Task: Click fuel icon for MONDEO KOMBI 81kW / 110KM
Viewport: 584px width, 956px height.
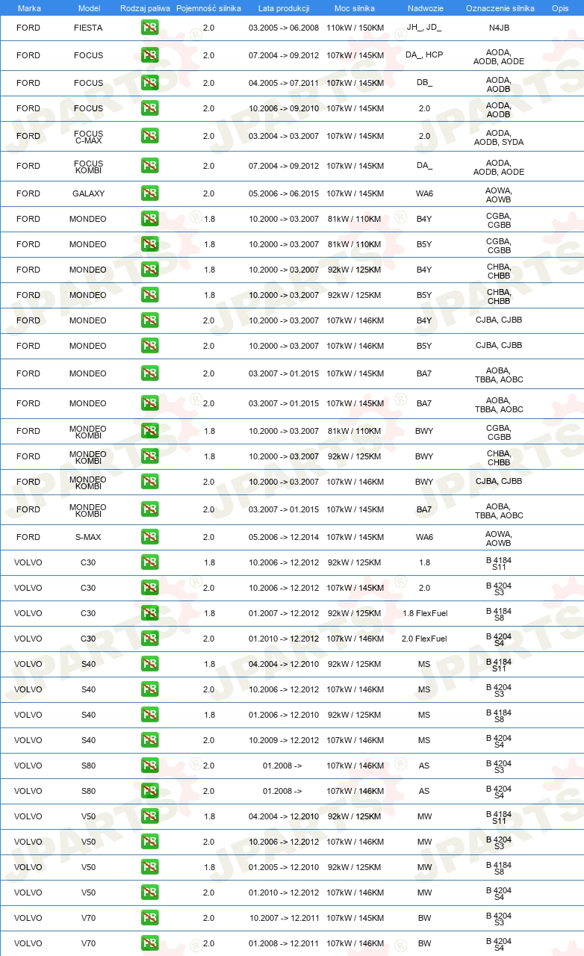Action: 149,431
